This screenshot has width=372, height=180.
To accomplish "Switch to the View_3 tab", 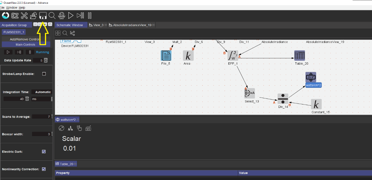I will (98, 25).
